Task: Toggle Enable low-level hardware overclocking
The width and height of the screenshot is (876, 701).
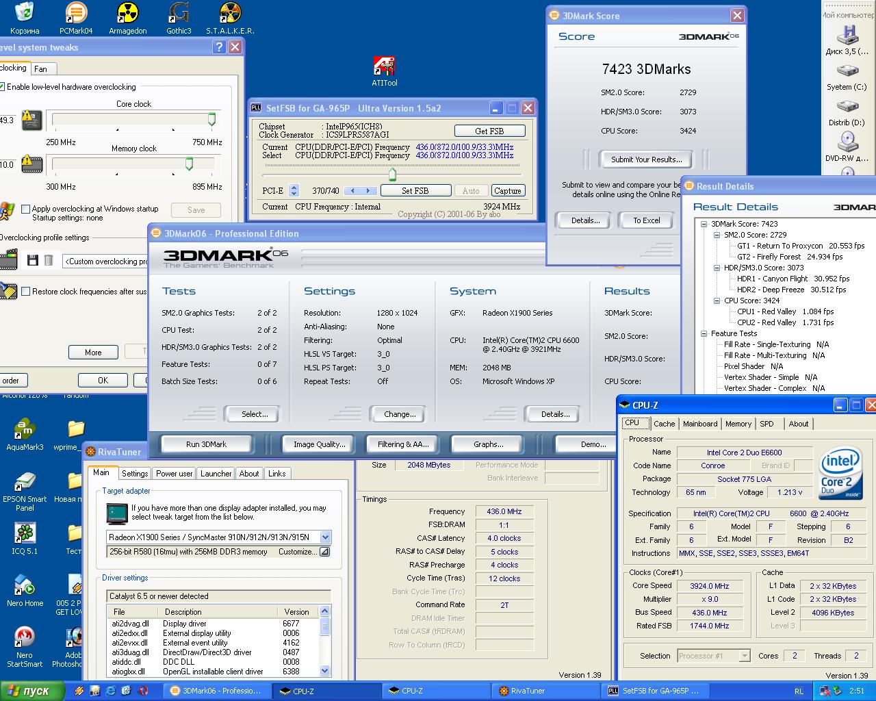Action: 3,87
